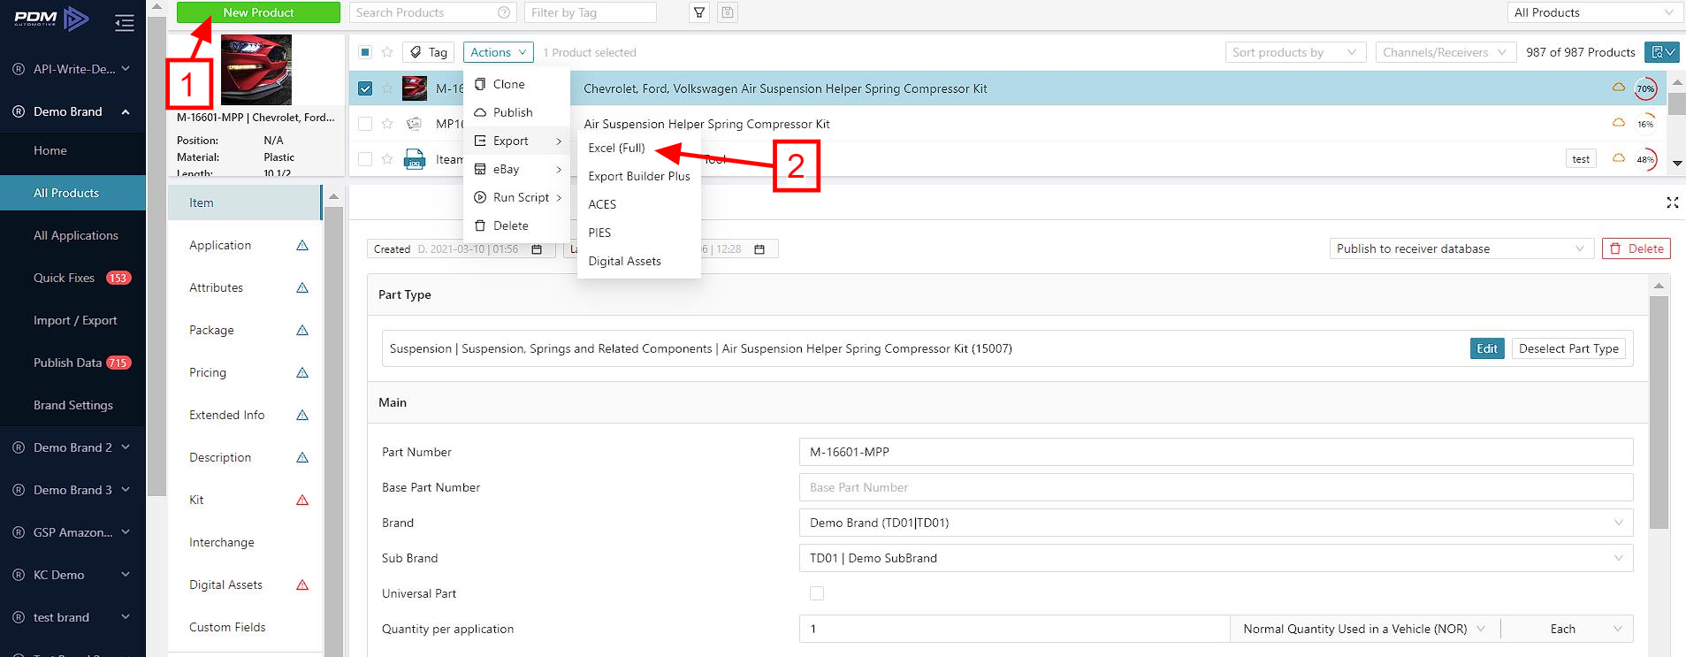
Task: Click the Digital Assets red warning triangle
Action: click(302, 584)
